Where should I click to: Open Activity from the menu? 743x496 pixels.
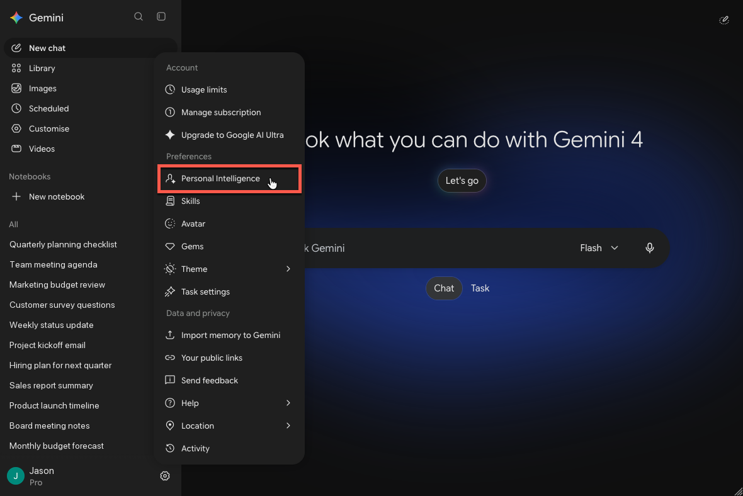click(229, 449)
